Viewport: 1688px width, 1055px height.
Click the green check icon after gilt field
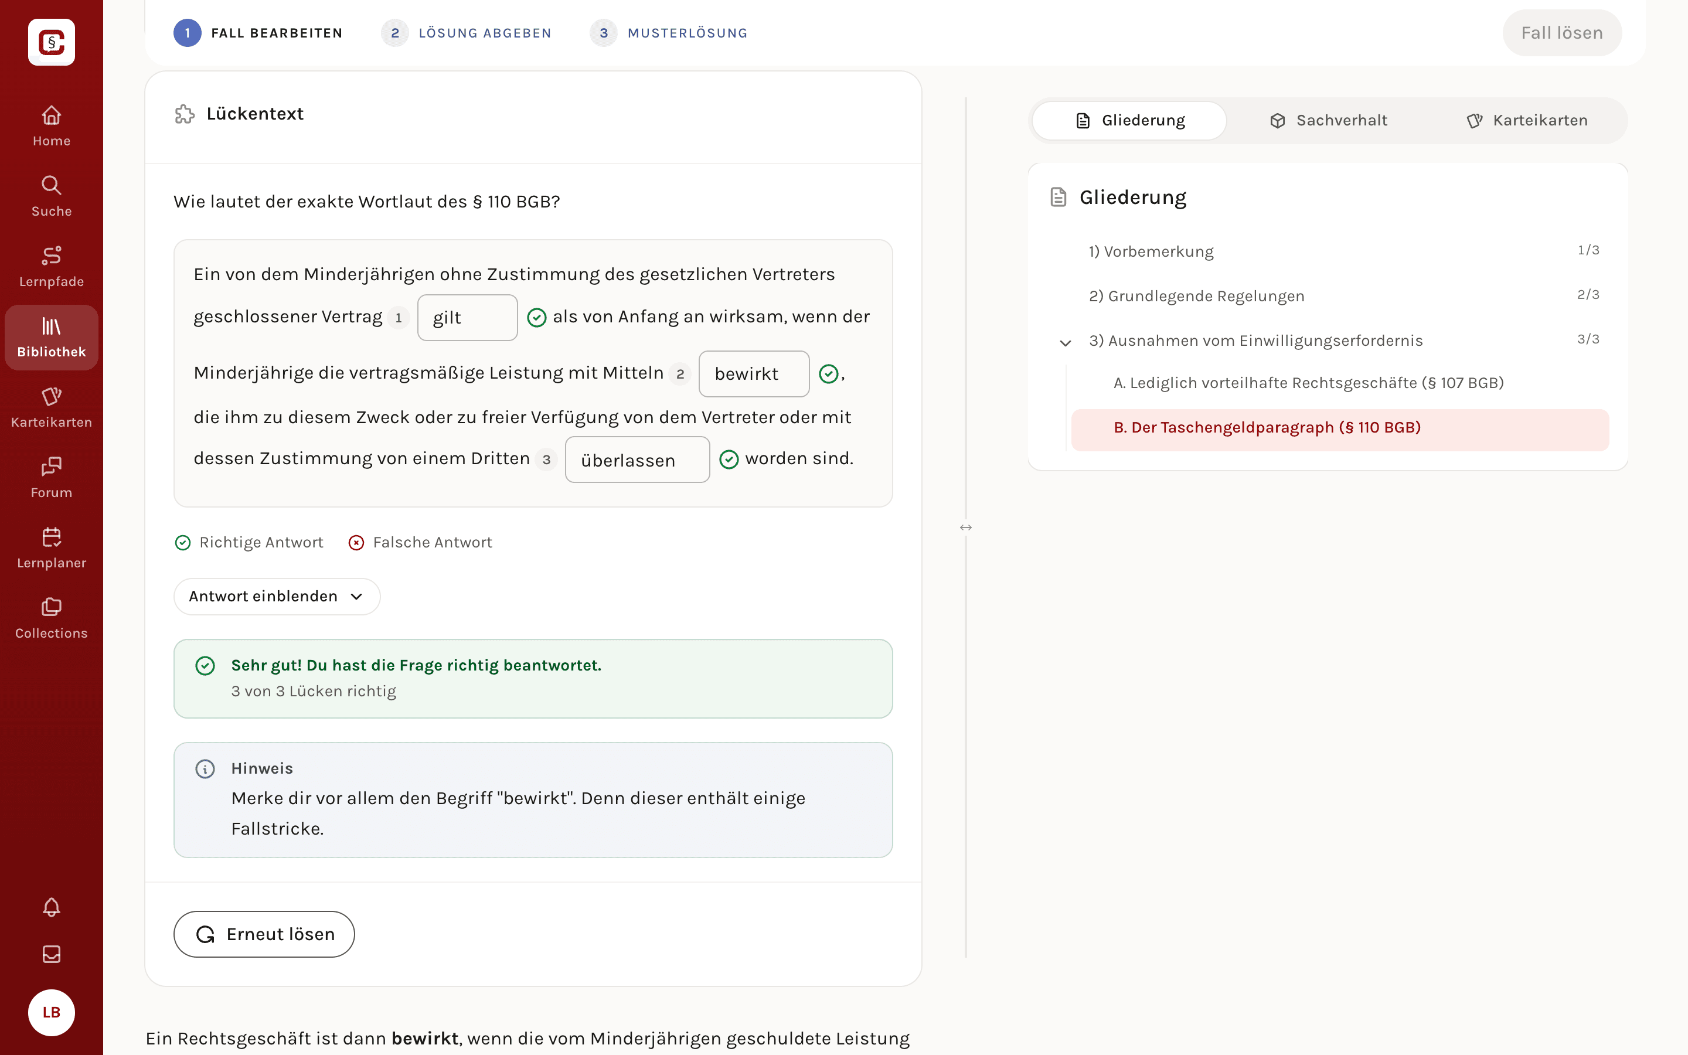(x=536, y=318)
